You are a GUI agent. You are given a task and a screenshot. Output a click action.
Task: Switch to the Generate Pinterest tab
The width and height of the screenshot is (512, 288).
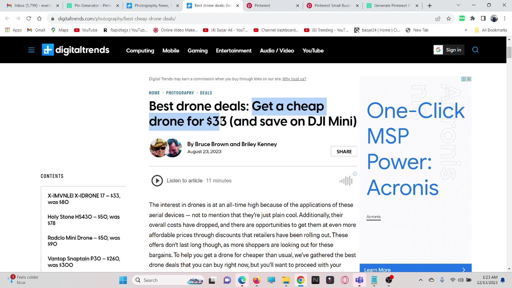(x=393, y=6)
